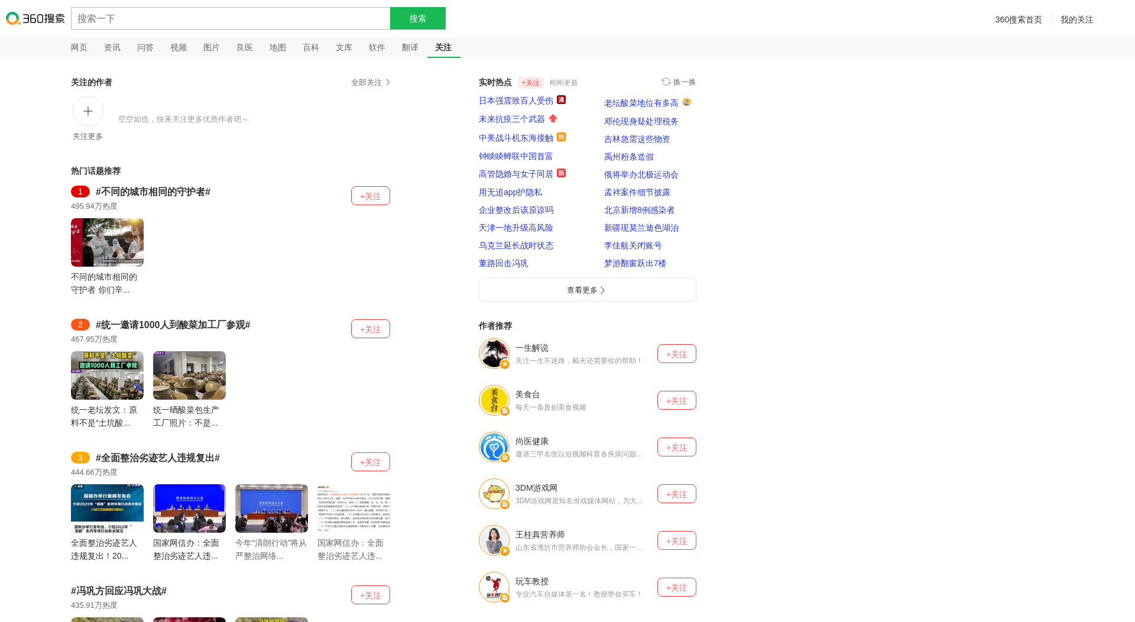The width and height of the screenshot is (1135, 622).
Task: Switch to the 图片 tab
Action: [212, 47]
